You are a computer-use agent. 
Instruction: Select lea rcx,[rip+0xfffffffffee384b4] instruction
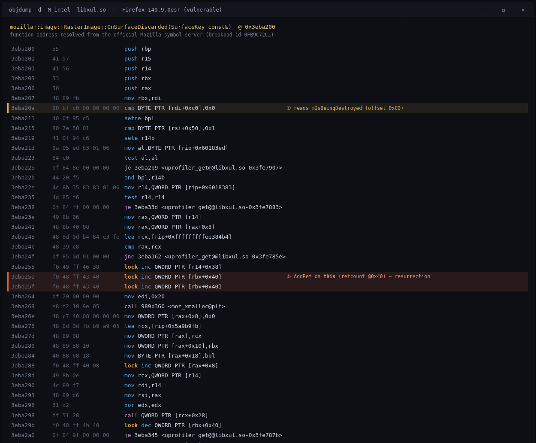tap(178, 237)
